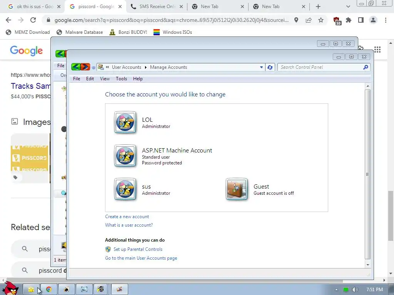The height and width of the screenshot is (295, 394).
Task: Click the Google logo
Action: coord(27,51)
